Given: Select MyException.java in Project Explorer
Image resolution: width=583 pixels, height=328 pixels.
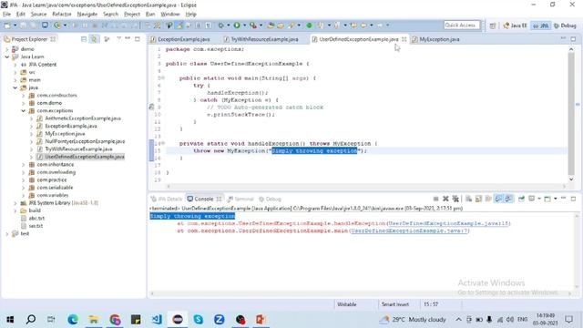Looking at the screenshot, I should tap(65, 134).
